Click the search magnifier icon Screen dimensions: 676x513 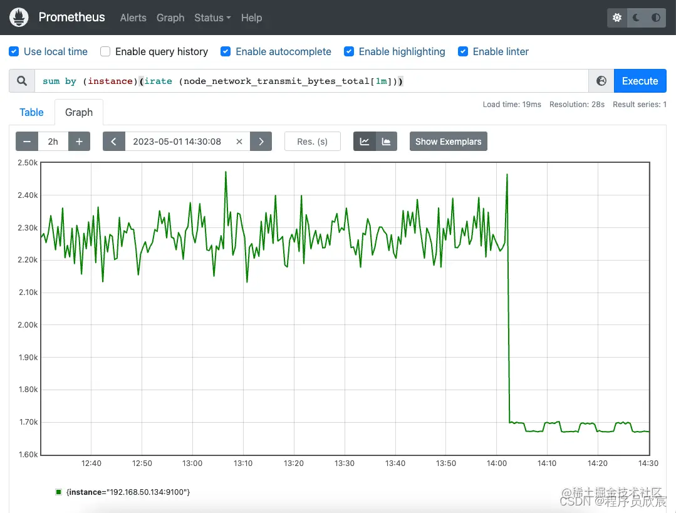click(22, 81)
